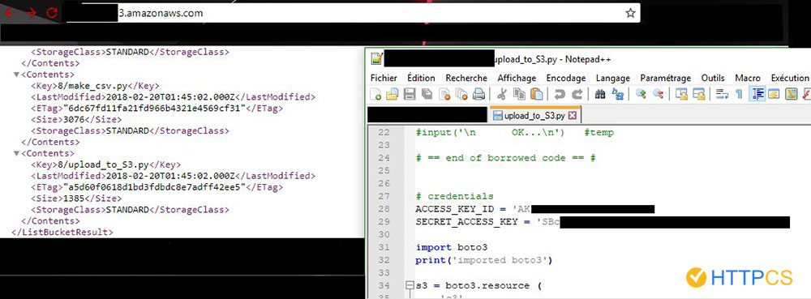This screenshot has height=299, width=811.
Task: Click the Zoom Out magnifier icon
Action: click(x=659, y=94)
